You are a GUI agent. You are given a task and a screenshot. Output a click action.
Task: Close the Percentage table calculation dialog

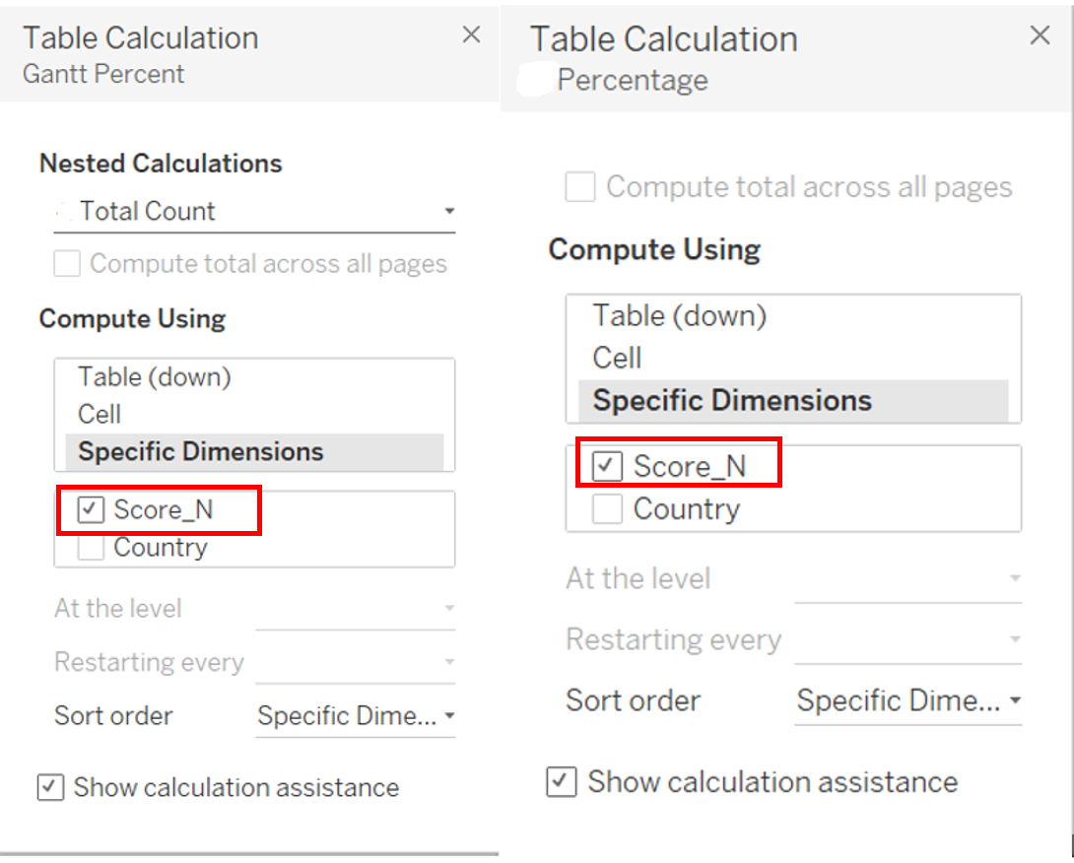point(1040,36)
